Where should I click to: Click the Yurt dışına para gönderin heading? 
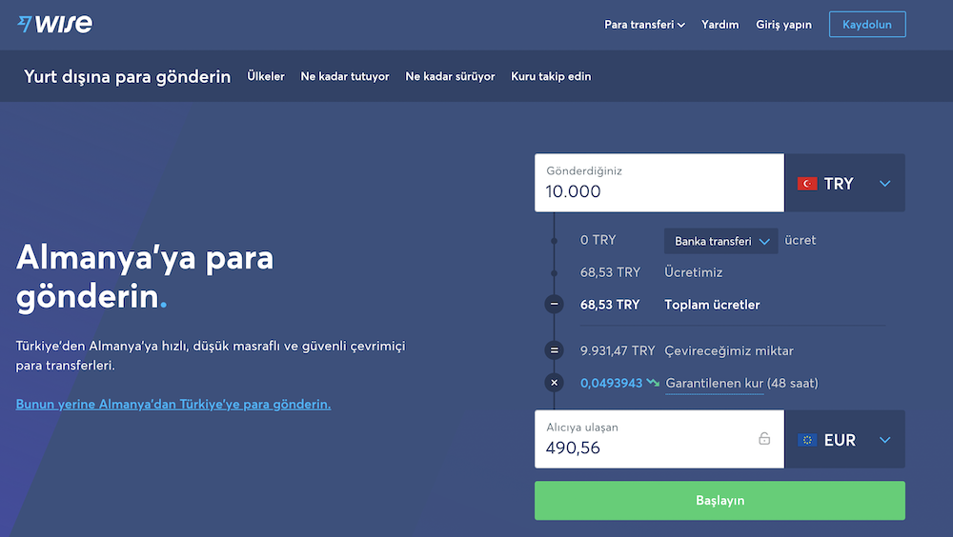coord(127,76)
